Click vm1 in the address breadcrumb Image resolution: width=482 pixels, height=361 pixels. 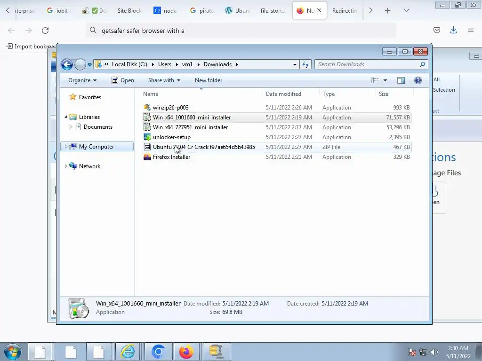pyautogui.click(x=187, y=64)
